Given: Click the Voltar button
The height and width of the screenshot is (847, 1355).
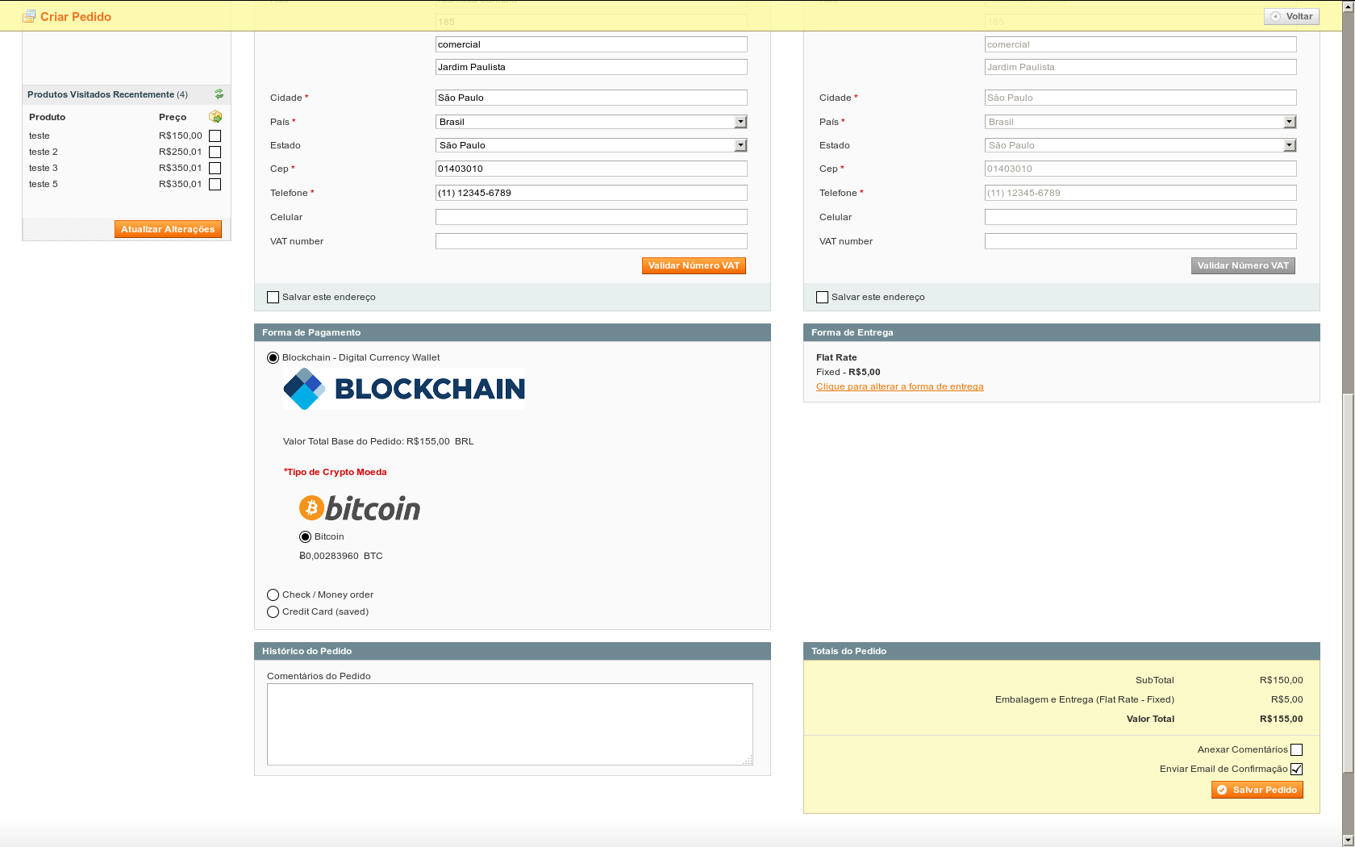Looking at the screenshot, I should 1291,16.
